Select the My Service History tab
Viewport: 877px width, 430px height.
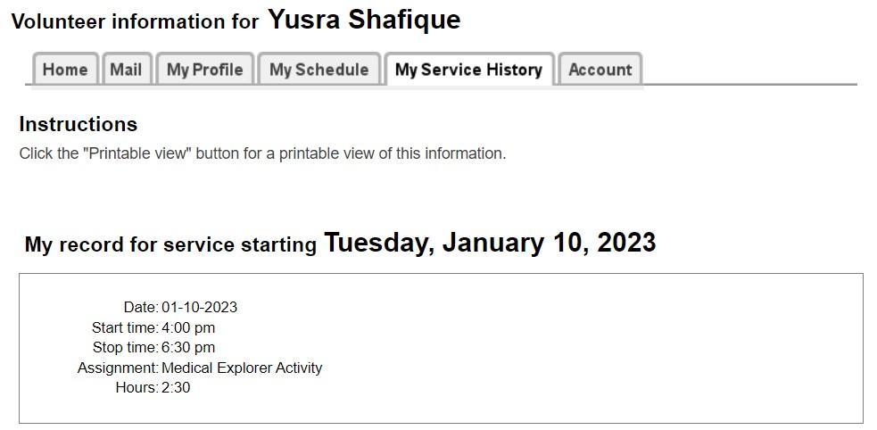[468, 70]
